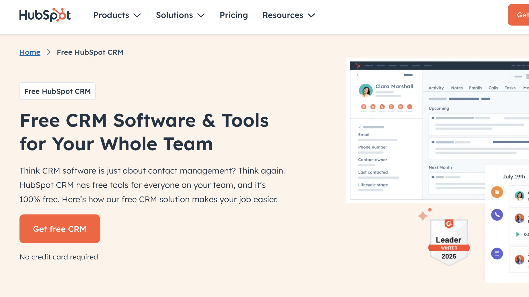Click the orange more-options icon under Clara Marshall
This screenshot has height=297, width=529.
tap(410, 107)
